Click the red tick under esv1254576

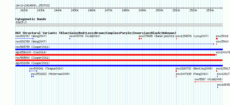177,39
